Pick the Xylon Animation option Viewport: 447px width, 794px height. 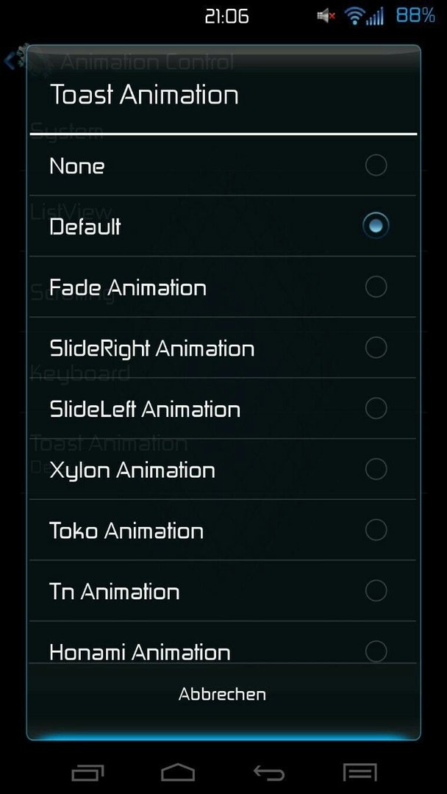tap(222, 469)
